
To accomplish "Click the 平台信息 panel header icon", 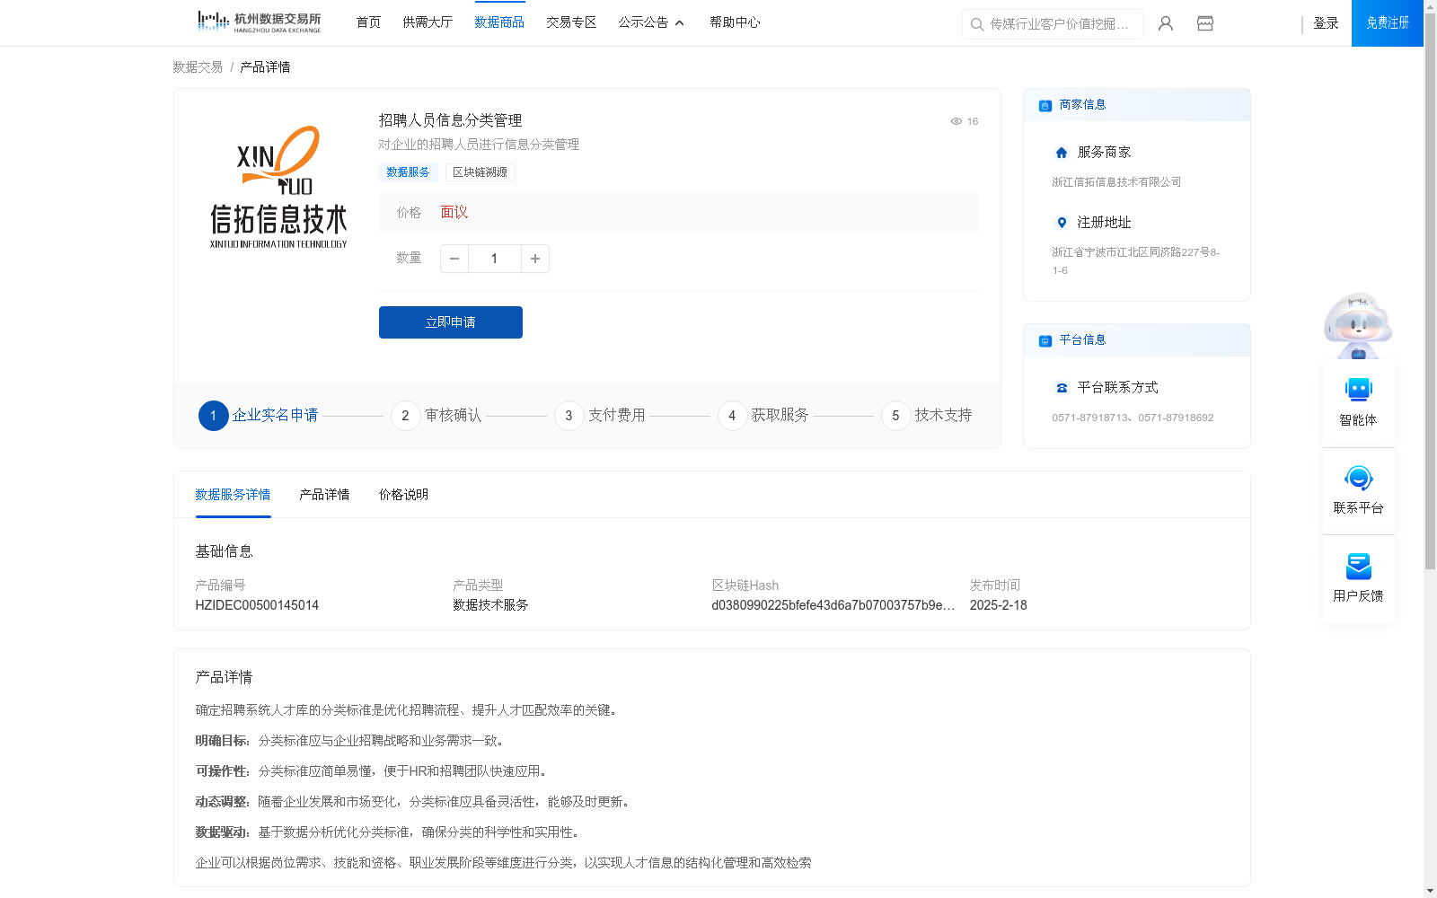I will (x=1045, y=340).
